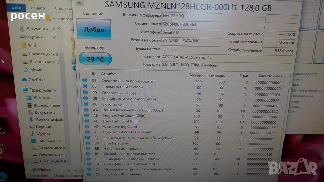Click status circle for Wear Leveling Count
The height and width of the screenshot is (182, 324).
coord(87,126)
